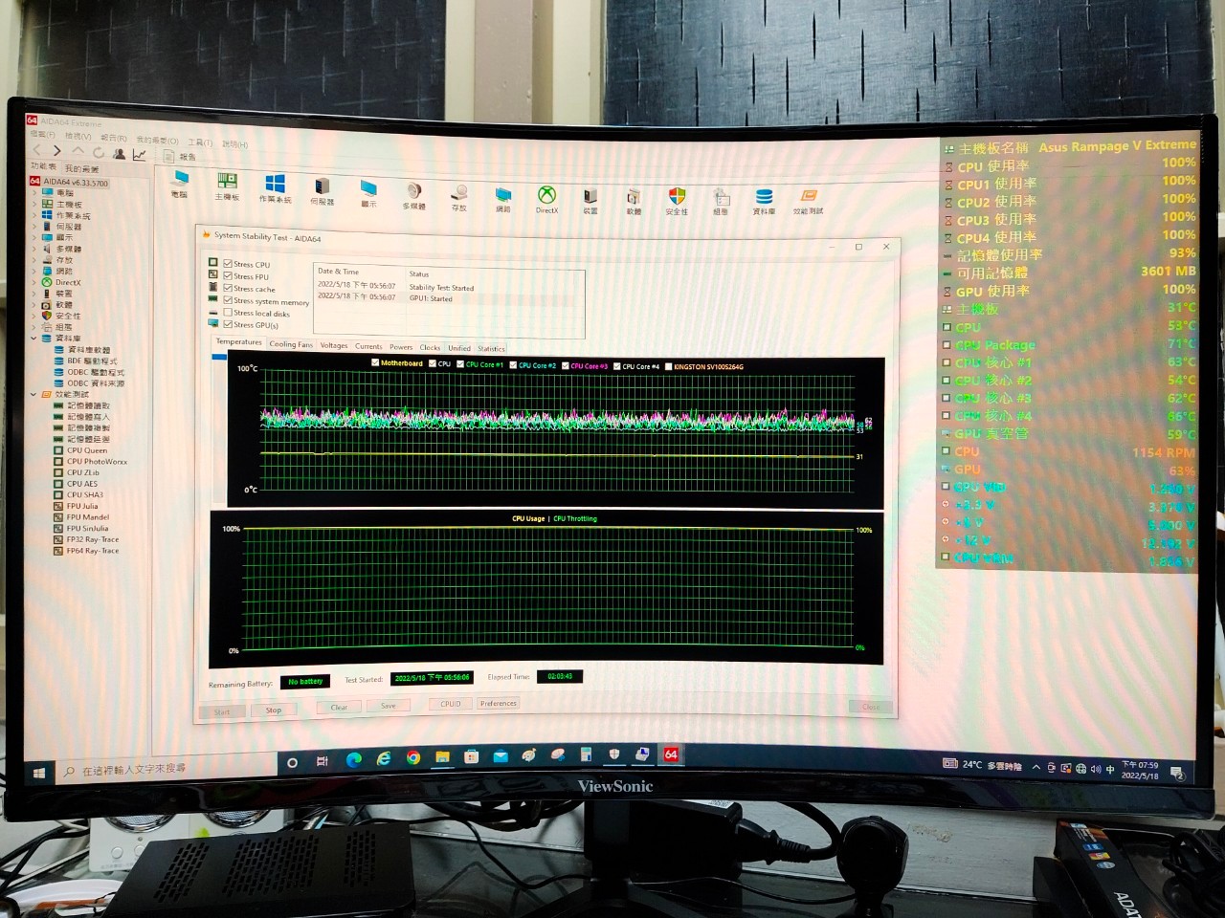Screen dimensions: 1225x918
Task: Switch to the Cooling Fans tab
Action: pos(290,344)
